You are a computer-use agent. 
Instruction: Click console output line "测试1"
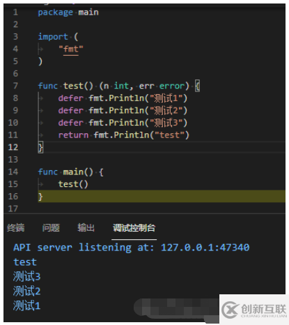pyautogui.click(x=26, y=305)
